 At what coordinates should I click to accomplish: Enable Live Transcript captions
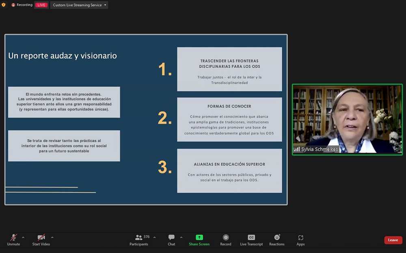(x=251, y=238)
